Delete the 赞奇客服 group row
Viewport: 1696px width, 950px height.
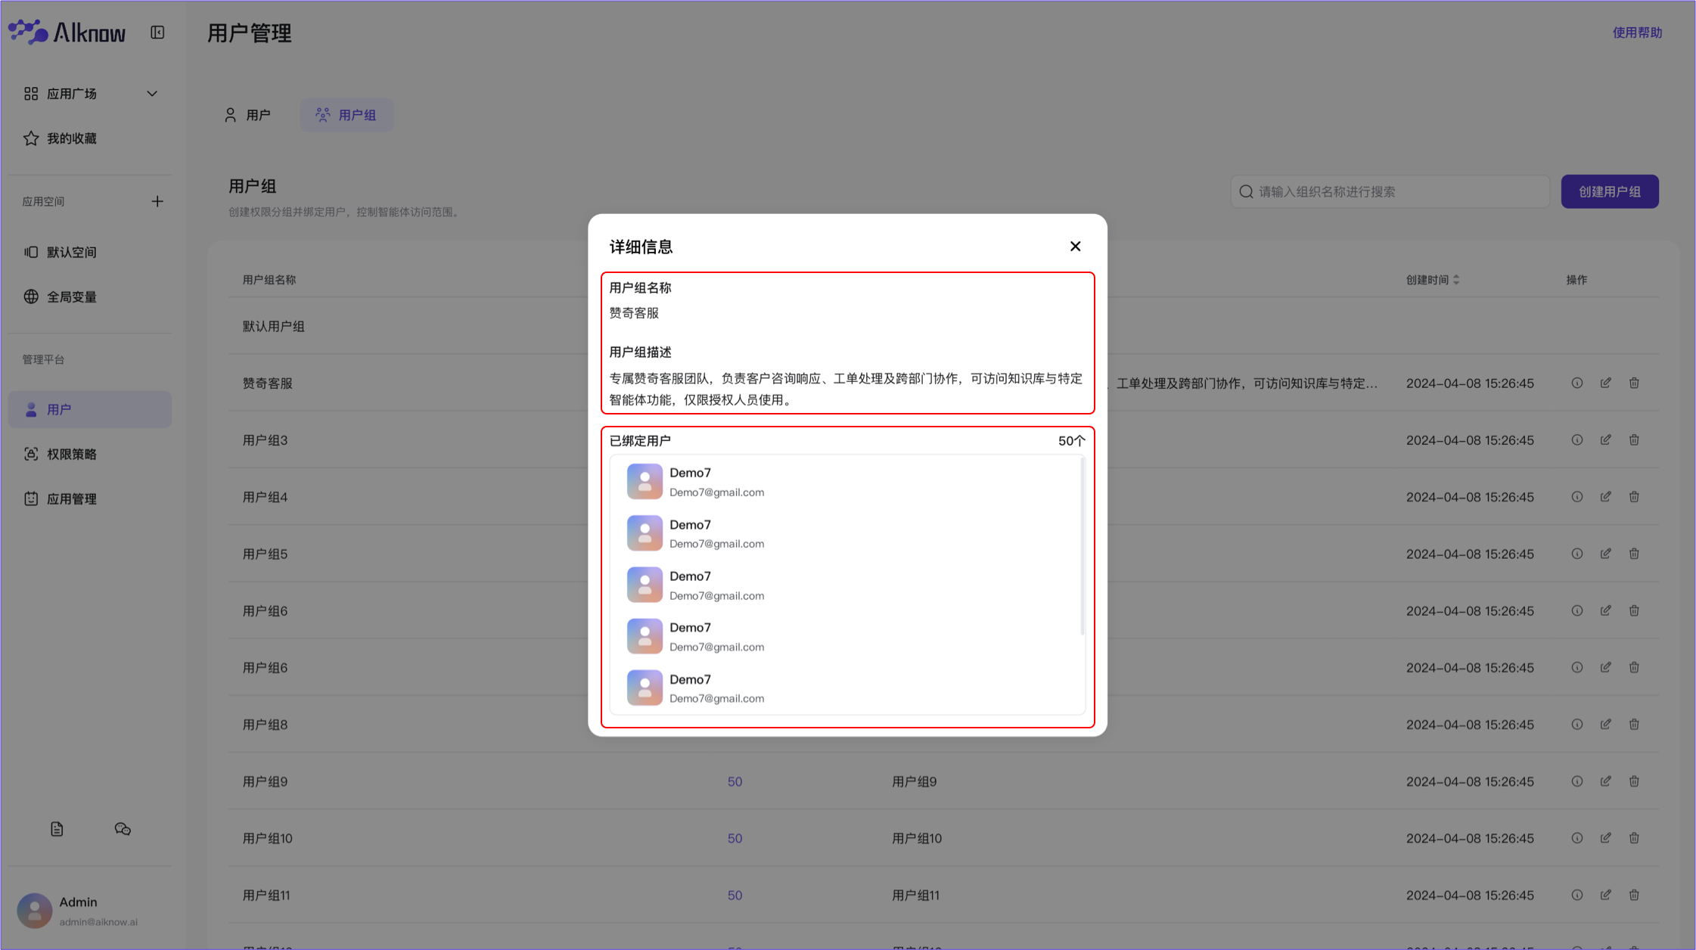[1634, 383]
